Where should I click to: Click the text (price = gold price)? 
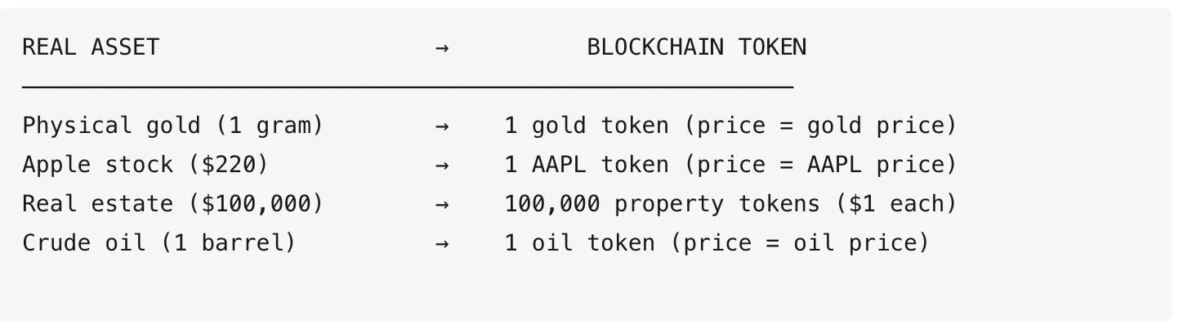click(x=820, y=126)
